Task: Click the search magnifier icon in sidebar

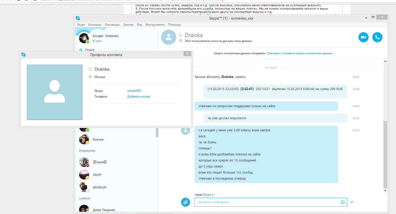Action: [x=81, y=50]
